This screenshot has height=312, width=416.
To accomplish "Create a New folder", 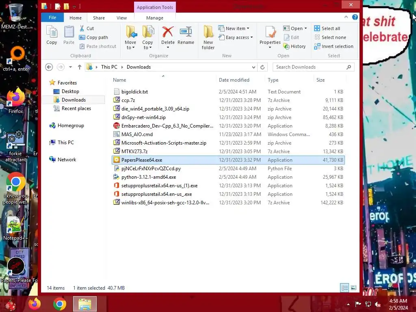I will (208, 37).
